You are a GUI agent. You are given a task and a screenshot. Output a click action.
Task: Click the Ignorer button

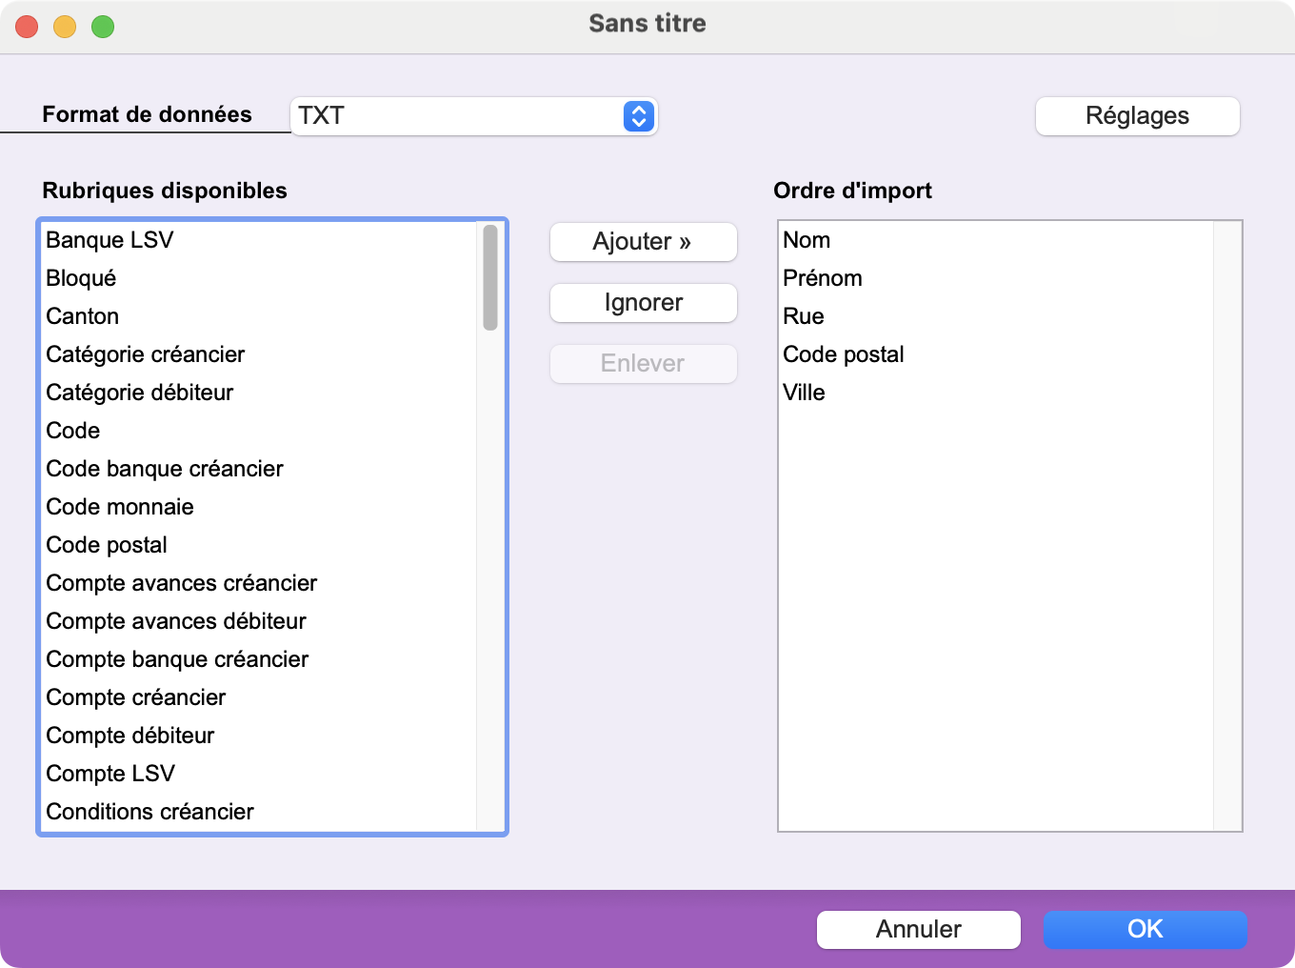pos(643,303)
